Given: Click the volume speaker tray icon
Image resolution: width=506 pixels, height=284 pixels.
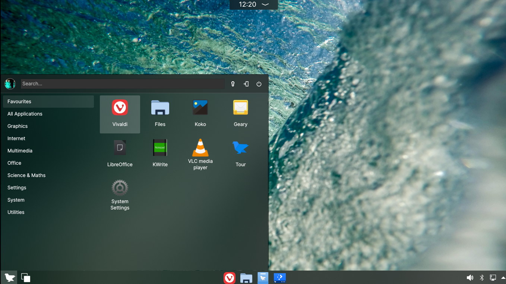Looking at the screenshot, I should [x=470, y=278].
